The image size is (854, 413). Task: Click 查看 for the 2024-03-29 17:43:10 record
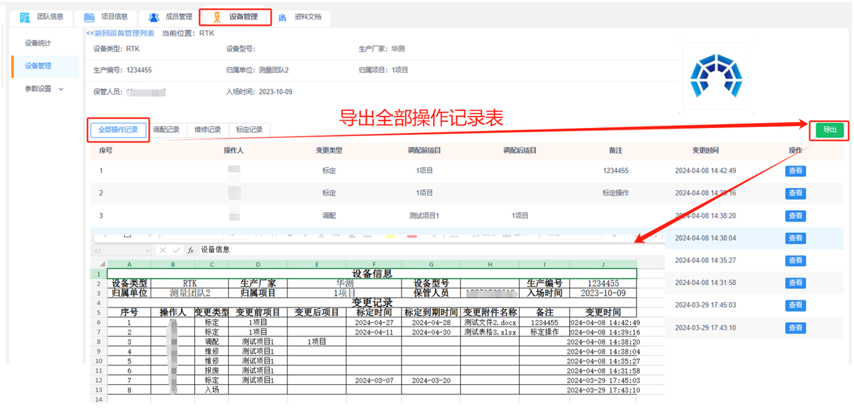coord(795,328)
